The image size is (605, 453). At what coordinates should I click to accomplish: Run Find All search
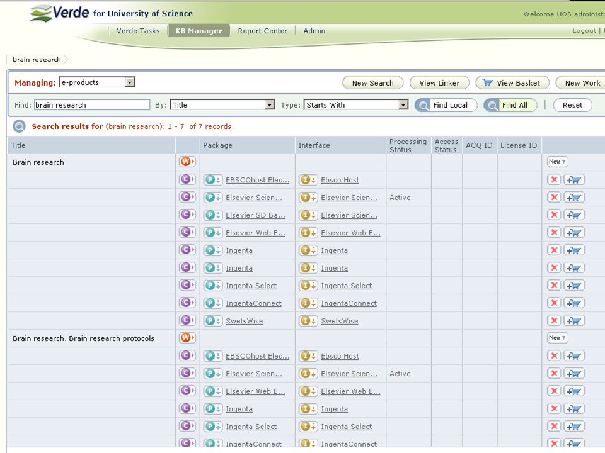tap(510, 105)
